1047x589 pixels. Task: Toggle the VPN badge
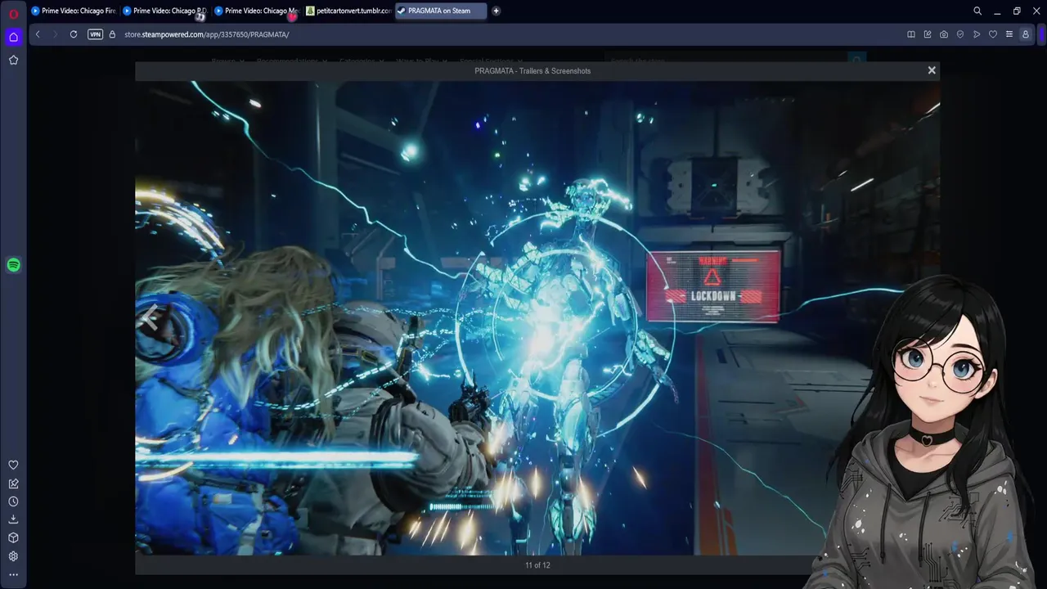tap(95, 34)
